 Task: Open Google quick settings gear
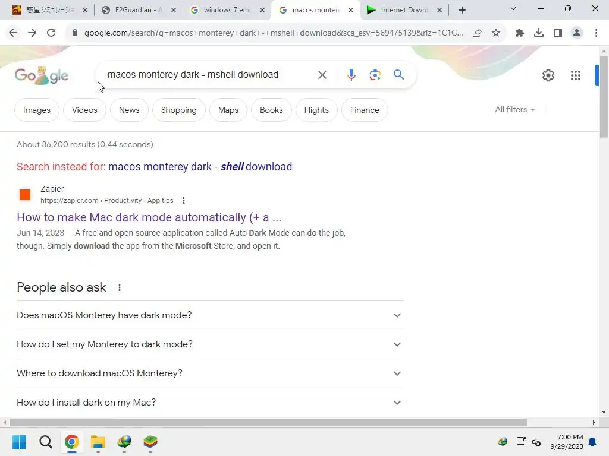(548, 75)
